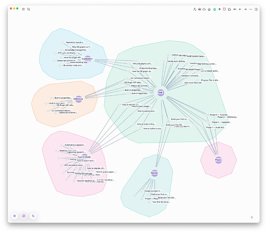
Task: Click the graph refresh button
Action: [x=33, y=216]
